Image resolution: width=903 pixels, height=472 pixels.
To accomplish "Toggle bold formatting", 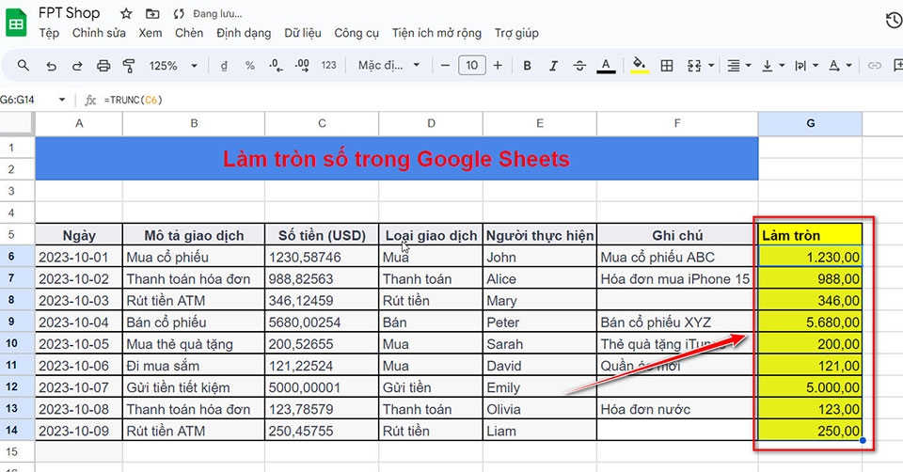I will click(527, 66).
